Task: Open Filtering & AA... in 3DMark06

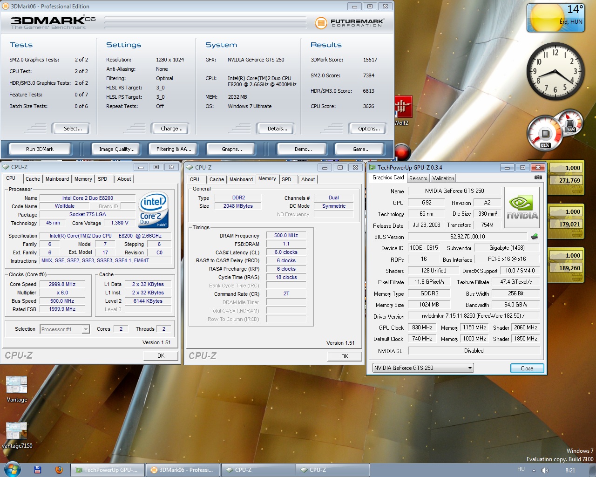Action: coord(173,149)
